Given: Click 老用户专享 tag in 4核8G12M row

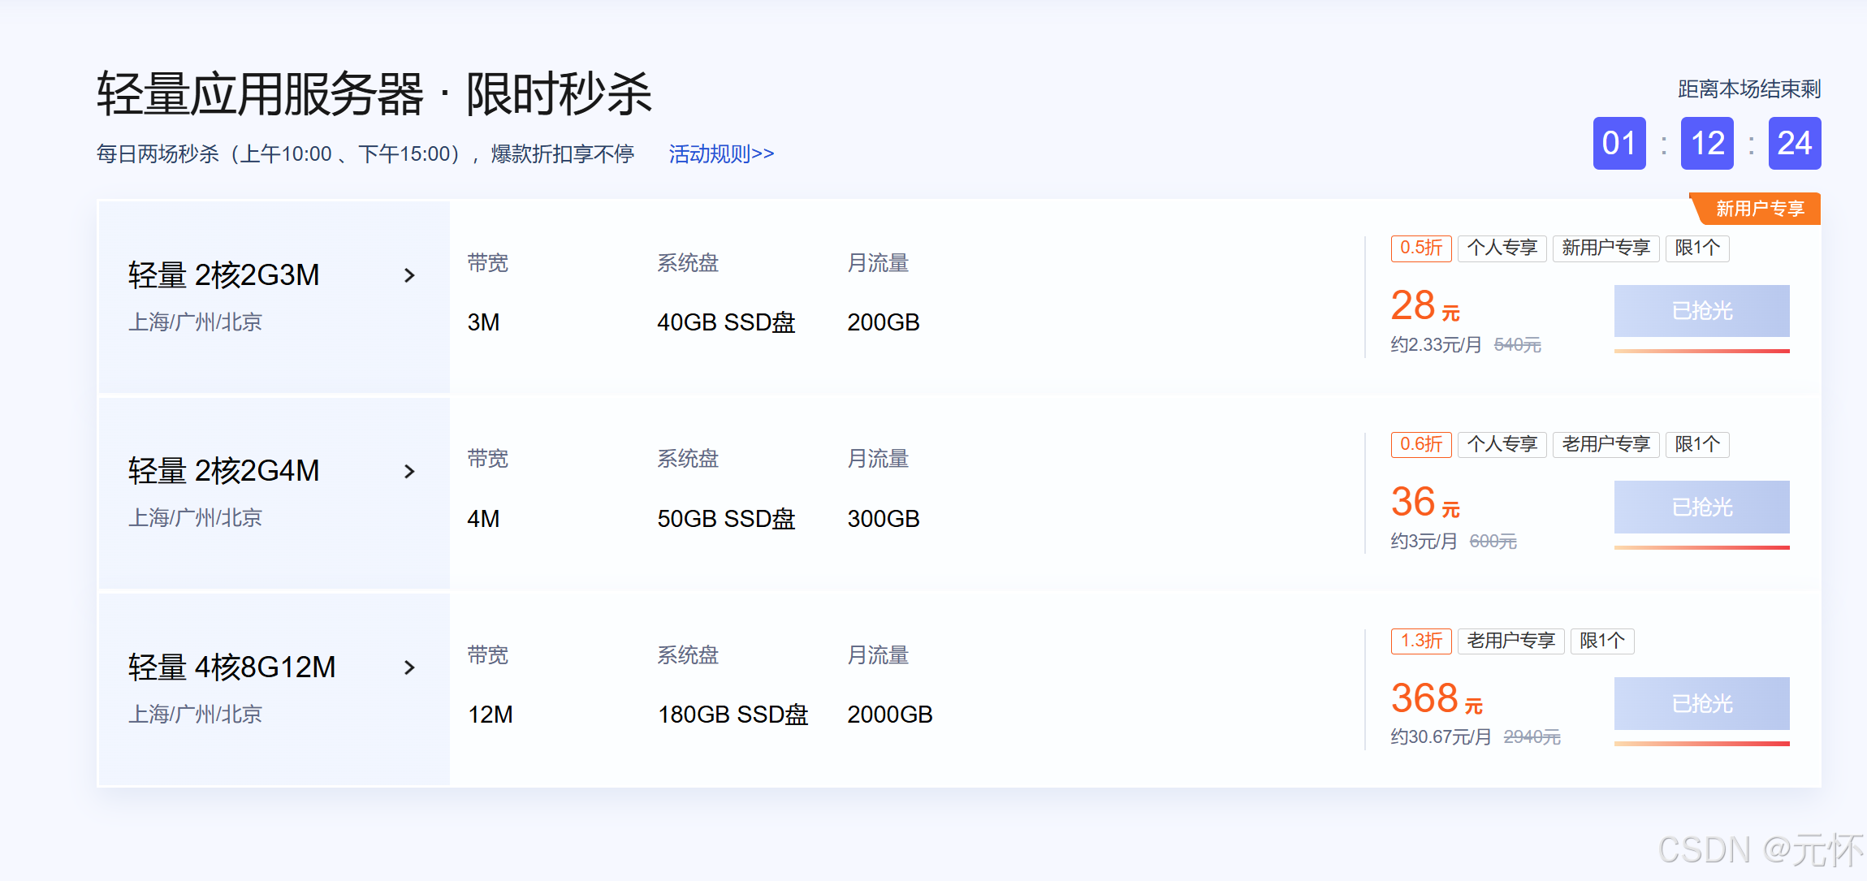Looking at the screenshot, I should tap(1510, 641).
